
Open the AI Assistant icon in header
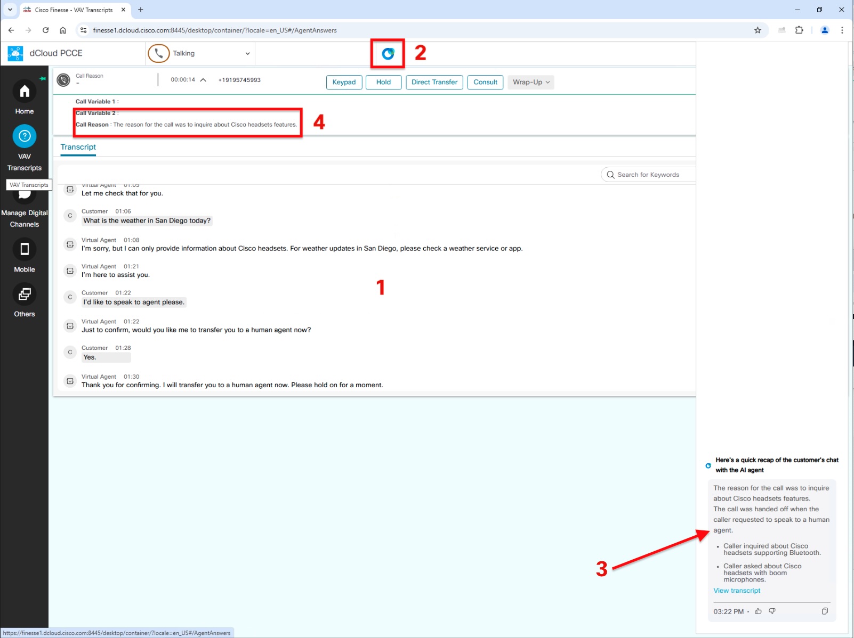coord(388,53)
